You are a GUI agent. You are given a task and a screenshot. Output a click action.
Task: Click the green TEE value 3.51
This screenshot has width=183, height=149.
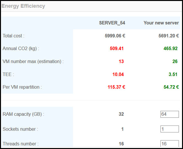tap(173, 74)
